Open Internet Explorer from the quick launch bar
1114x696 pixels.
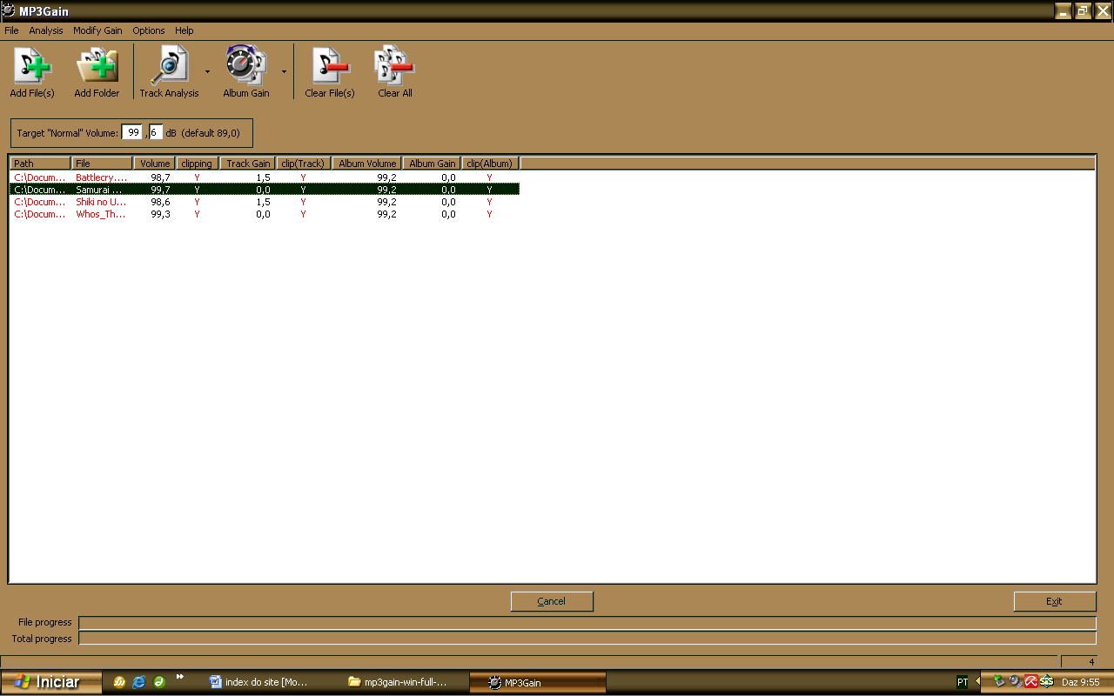[x=139, y=682]
